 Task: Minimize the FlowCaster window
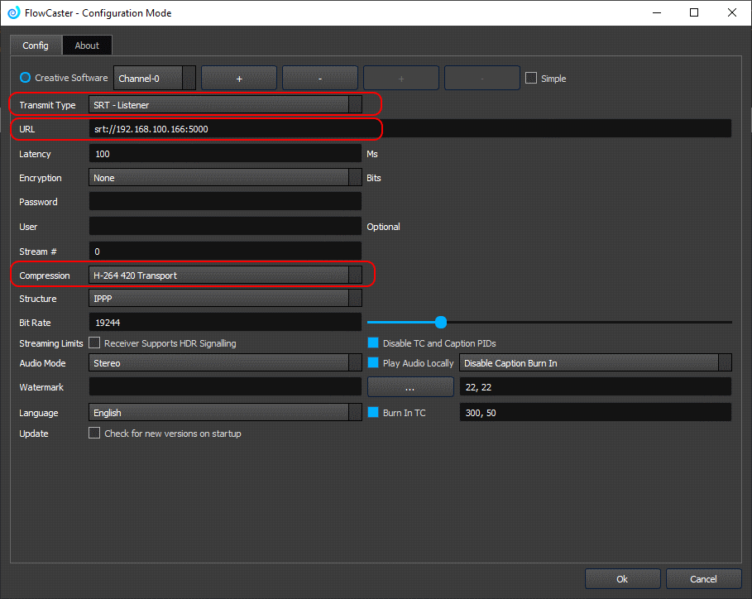pyautogui.click(x=657, y=12)
